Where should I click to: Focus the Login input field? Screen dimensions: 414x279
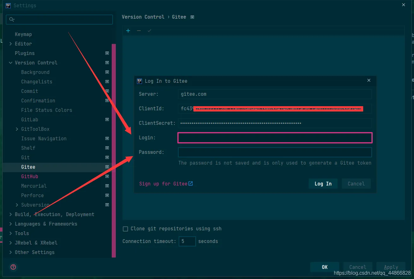[275, 138]
